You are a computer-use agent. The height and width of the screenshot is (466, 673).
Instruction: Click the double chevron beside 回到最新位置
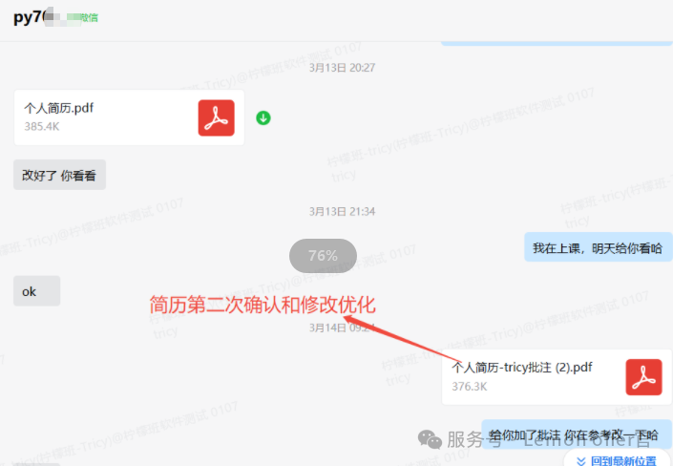580,461
